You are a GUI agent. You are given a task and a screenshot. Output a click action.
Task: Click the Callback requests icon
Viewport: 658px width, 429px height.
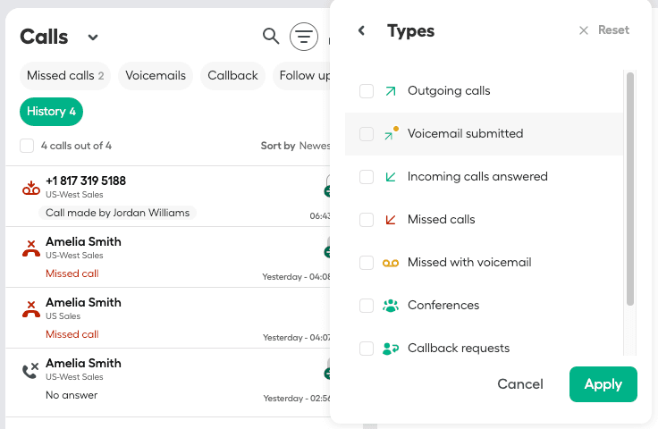(390, 349)
